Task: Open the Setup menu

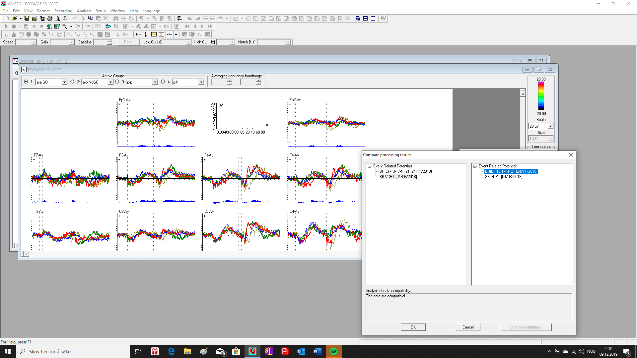Action: click(x=101, y=11)
